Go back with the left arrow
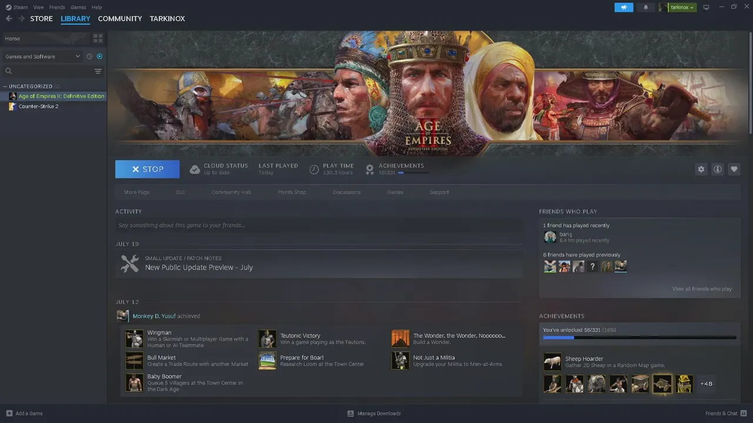This screenshot has width=753, height=423. pos(9,19)
